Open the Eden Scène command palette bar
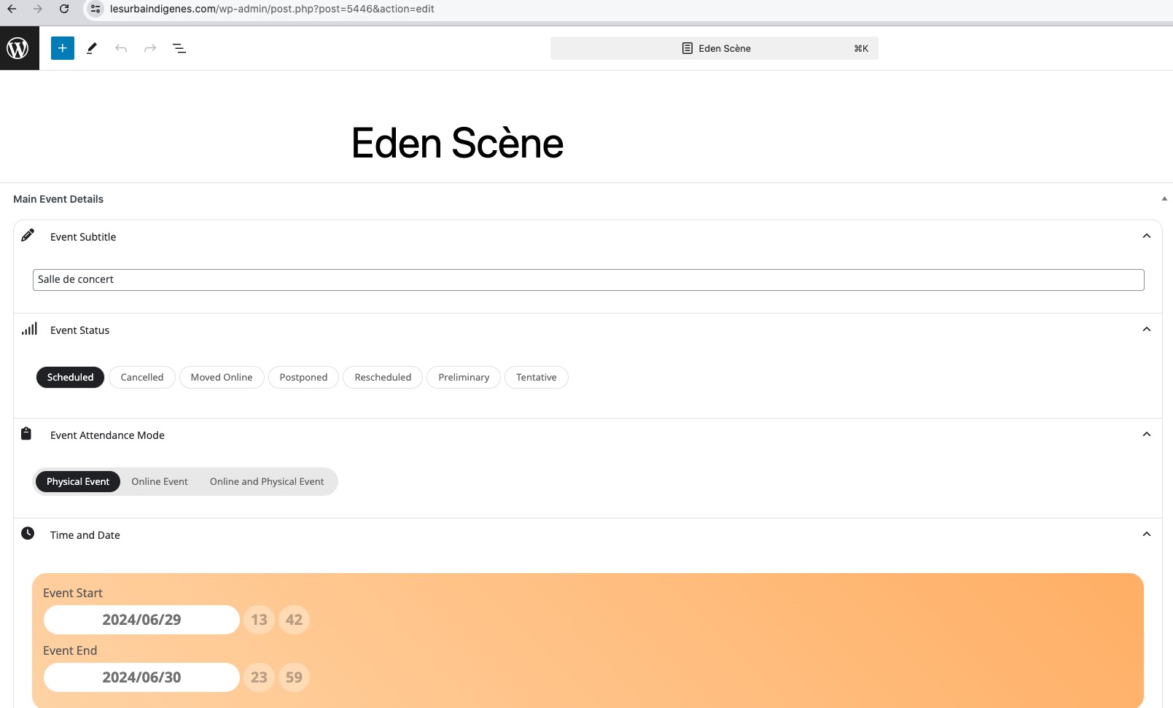The height and width of the screenshot is (708, 1173). pyautogui.click(x=714, y=48)
